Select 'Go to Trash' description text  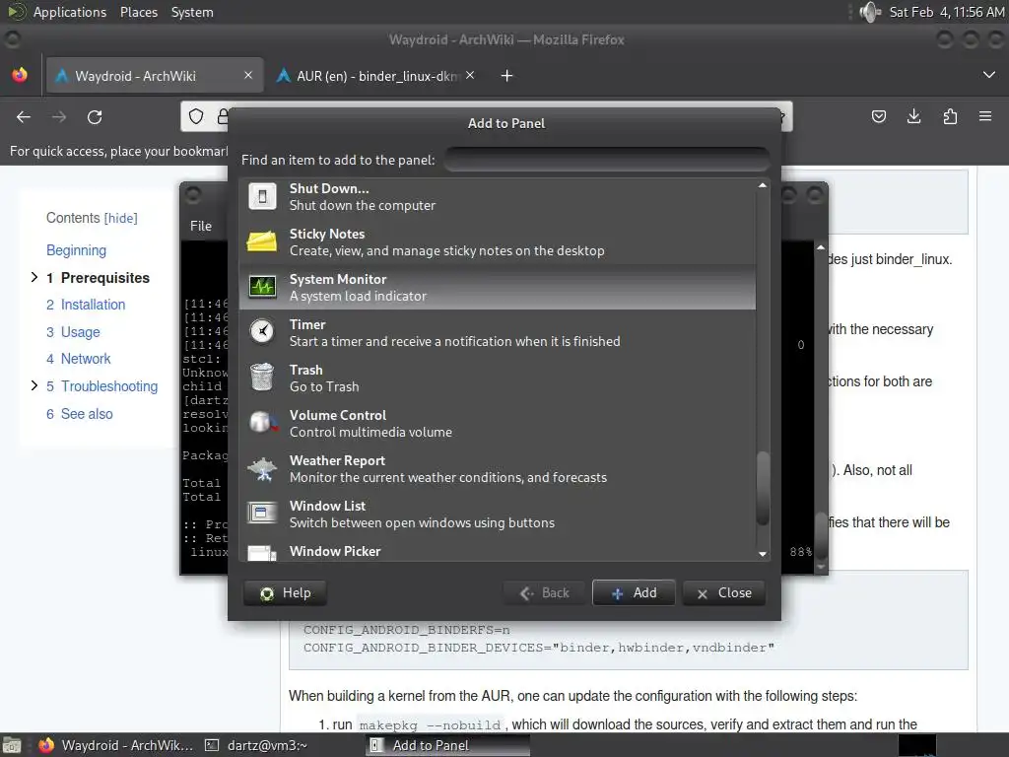(x=324, y=386)
